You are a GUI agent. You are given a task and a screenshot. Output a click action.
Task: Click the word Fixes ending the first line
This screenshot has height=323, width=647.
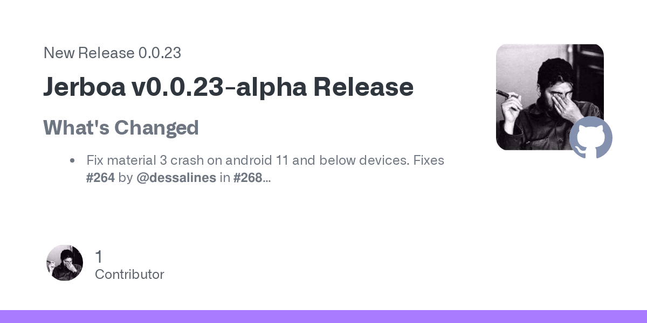429,160
